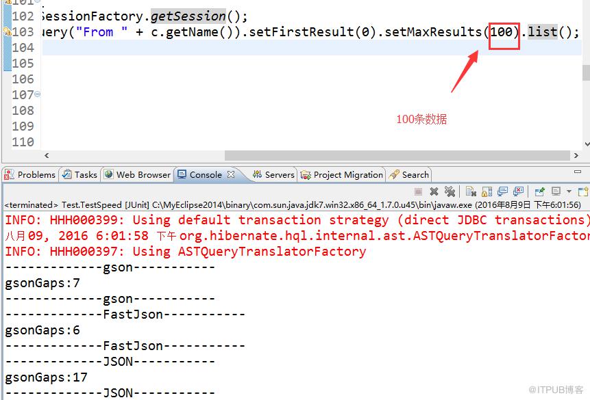Click the editor's scroll down arrow
This screenshot has height=400, width=590.
click(x=587, y=144)
